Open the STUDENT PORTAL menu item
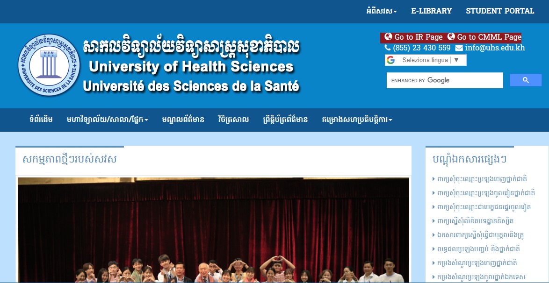549x283 pixels. click(x=500, y=11)
